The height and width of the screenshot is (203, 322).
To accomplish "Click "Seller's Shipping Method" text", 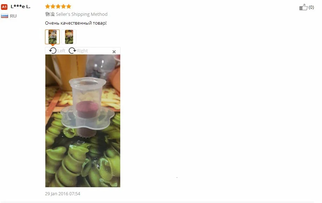I will coord(82,14).
